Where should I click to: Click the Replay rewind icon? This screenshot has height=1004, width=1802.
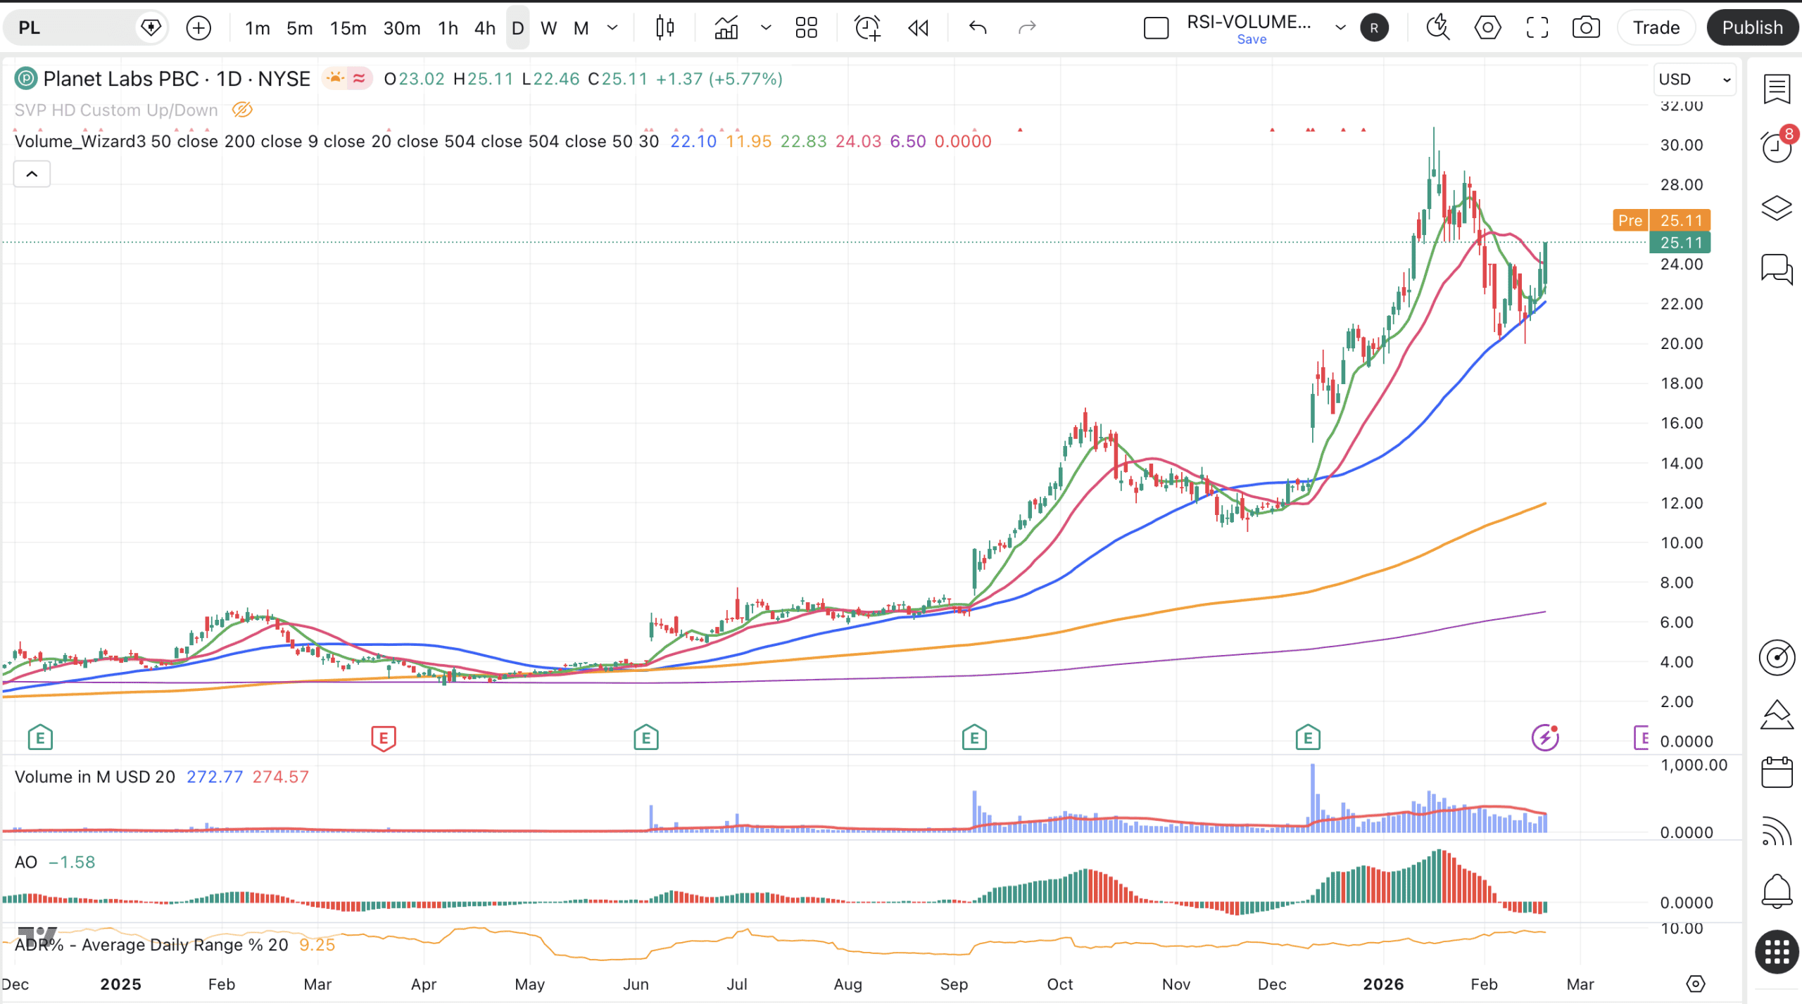click(x=918, y=28)
